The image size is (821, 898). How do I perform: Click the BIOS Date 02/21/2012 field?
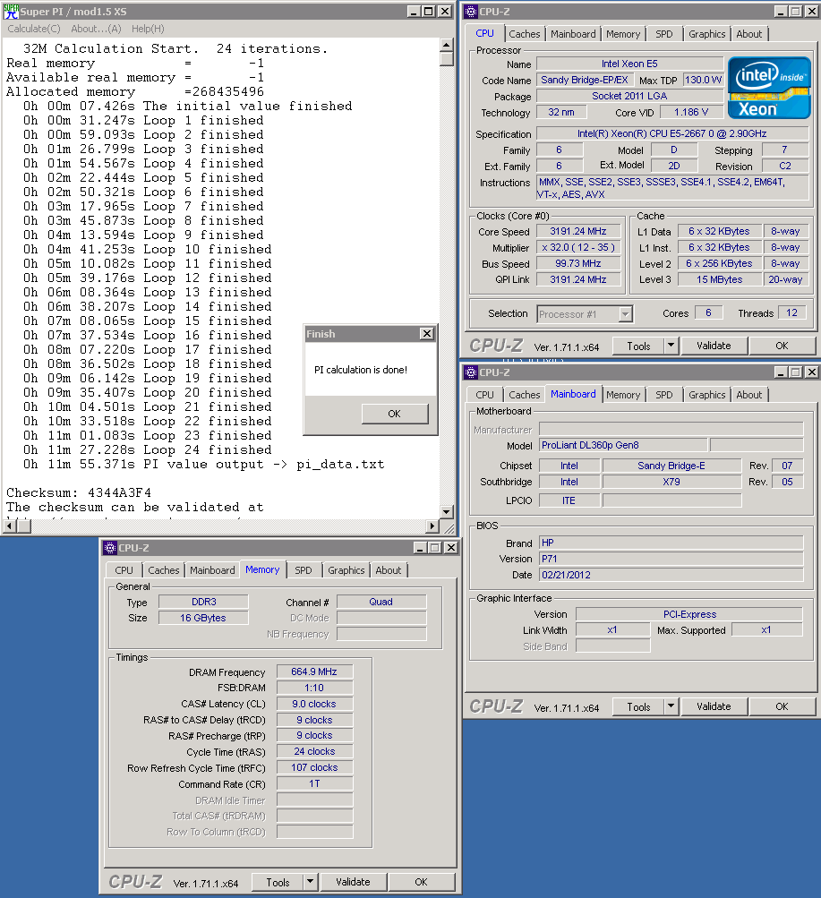coord(671,575)
